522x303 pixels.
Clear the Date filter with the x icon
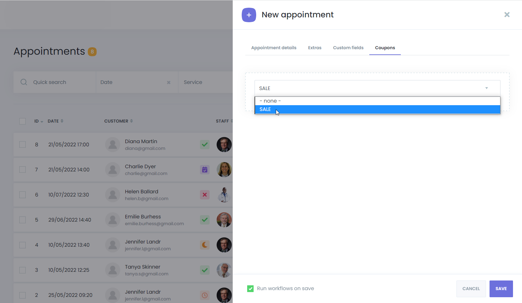pyautogui.click(x=169, y=82)
